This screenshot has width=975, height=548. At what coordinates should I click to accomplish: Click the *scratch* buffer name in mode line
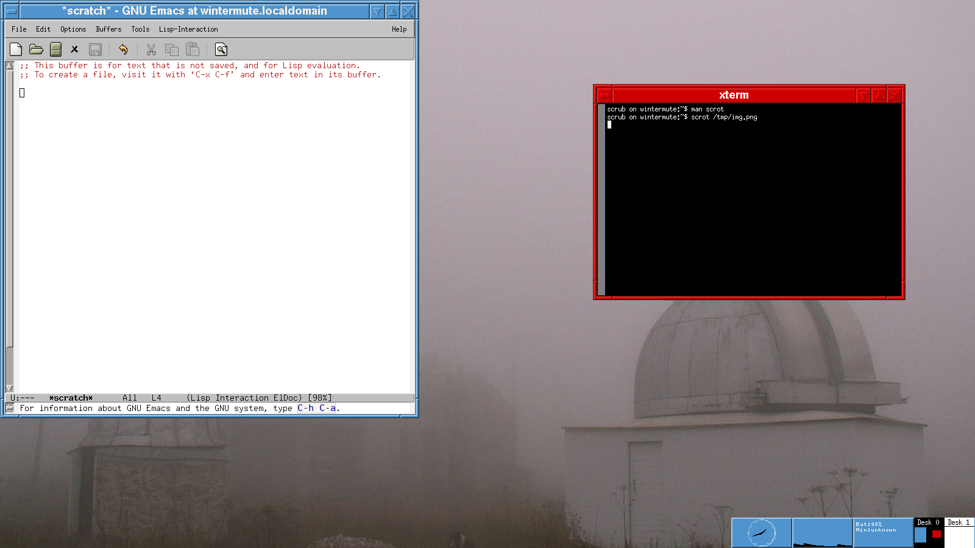[x=71, y=398]
